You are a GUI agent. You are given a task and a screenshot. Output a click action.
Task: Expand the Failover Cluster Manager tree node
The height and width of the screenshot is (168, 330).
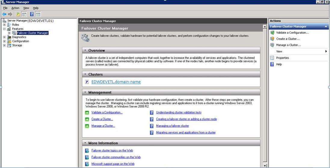[x=9, y=33]
